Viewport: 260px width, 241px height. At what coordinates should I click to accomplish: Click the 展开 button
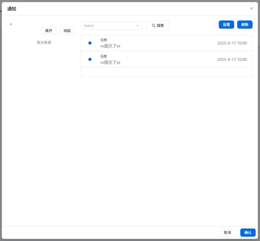49,31
